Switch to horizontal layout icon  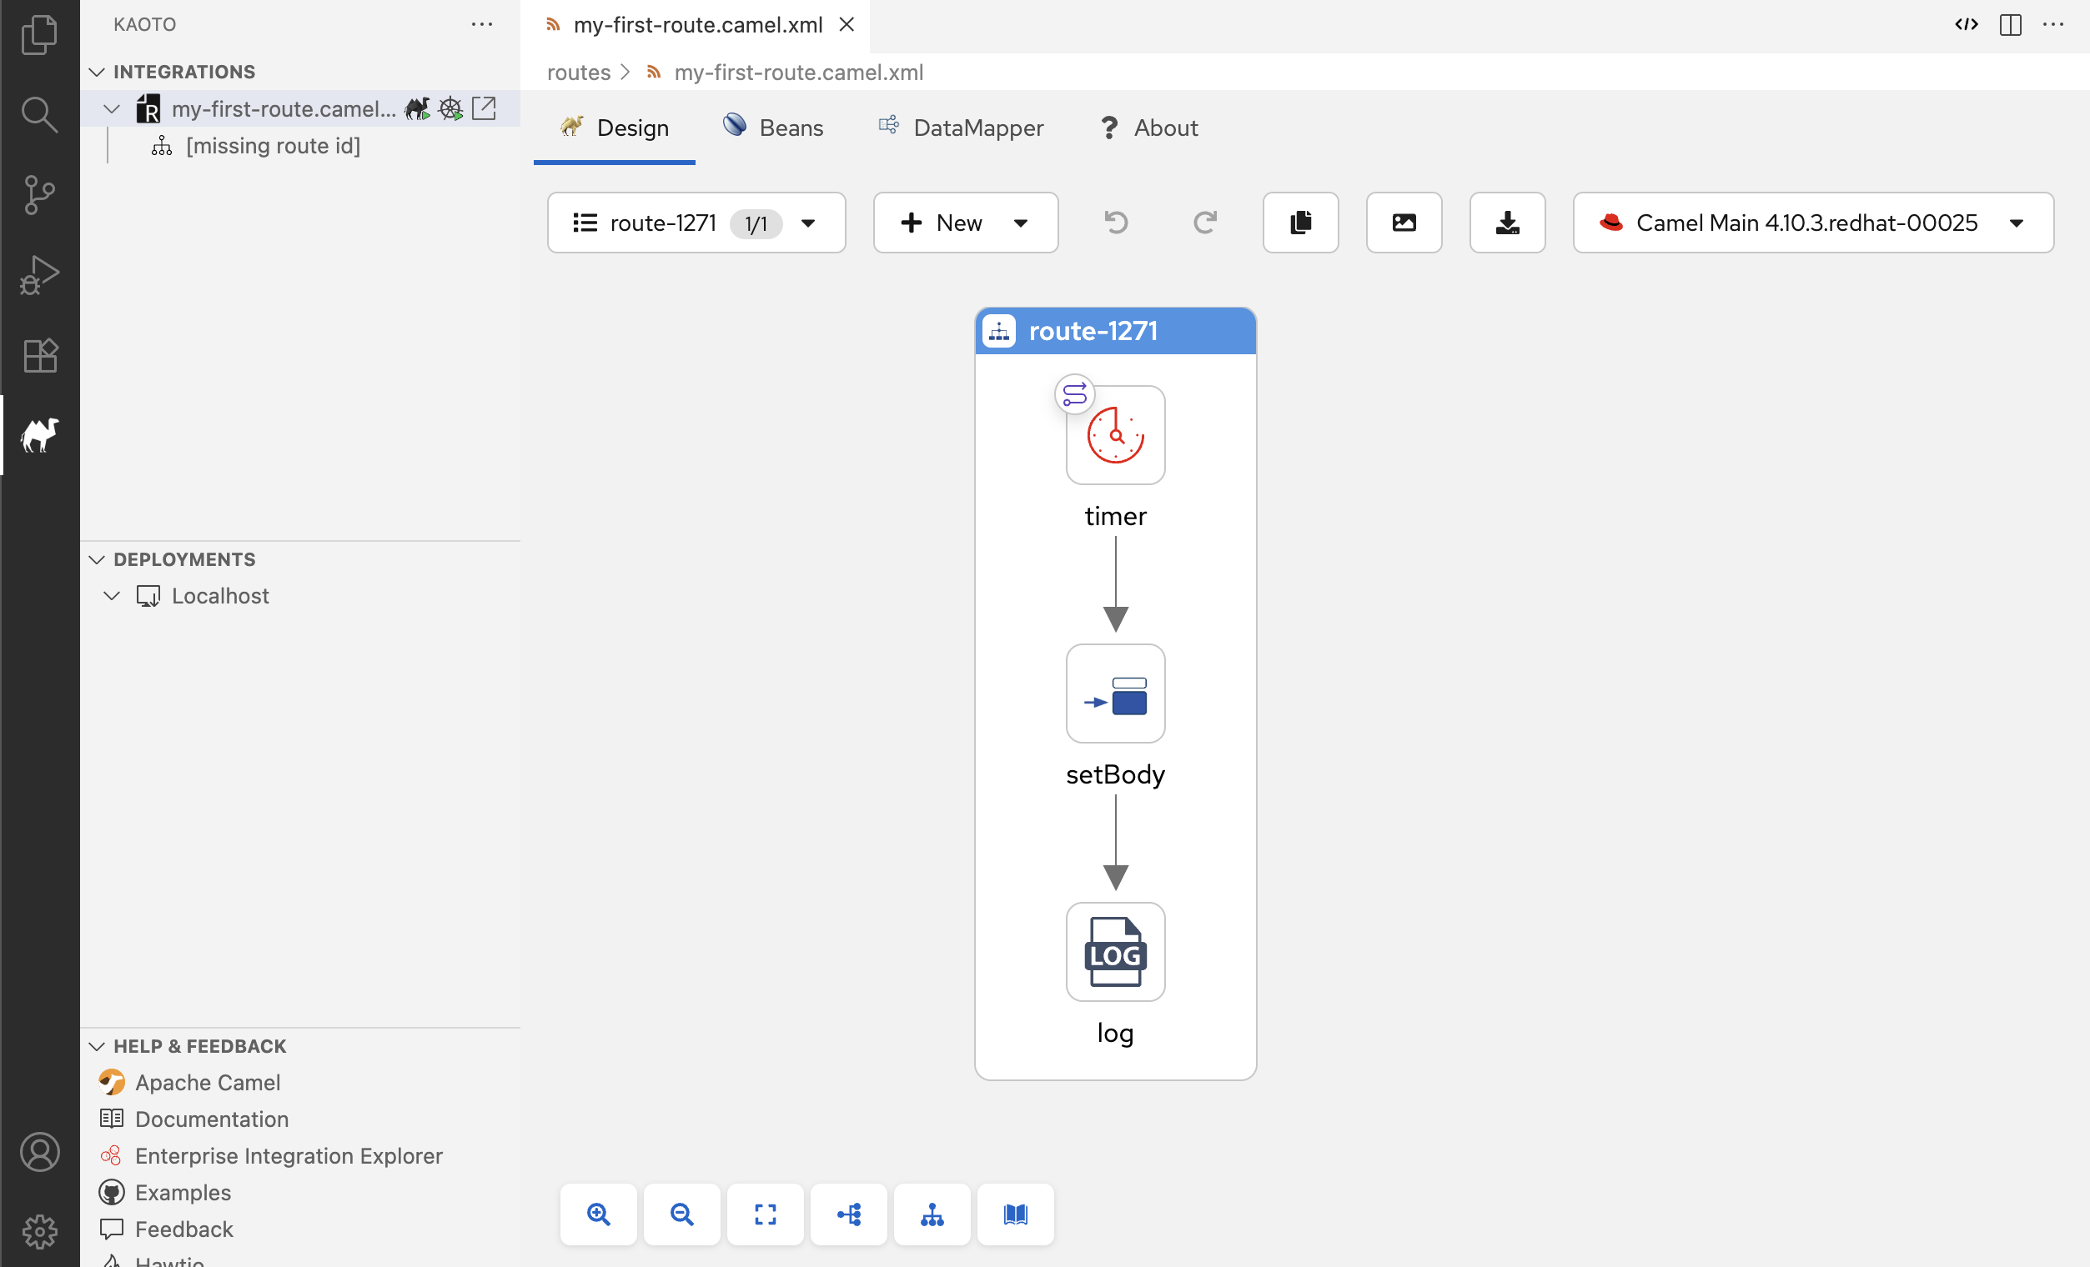[848, 1214]
